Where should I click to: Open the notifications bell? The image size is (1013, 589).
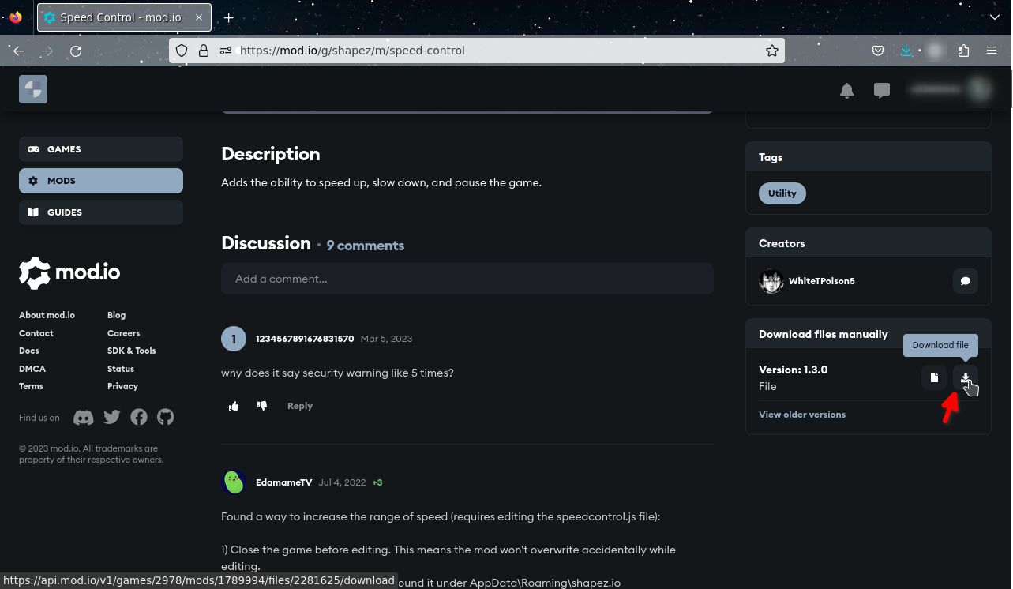pos(847,91)
